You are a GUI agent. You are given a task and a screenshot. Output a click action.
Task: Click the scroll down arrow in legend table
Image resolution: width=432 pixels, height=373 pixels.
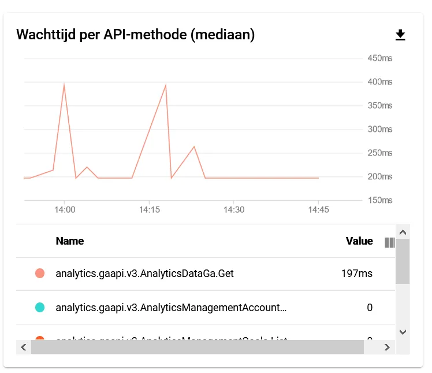(x=403, y=332)
